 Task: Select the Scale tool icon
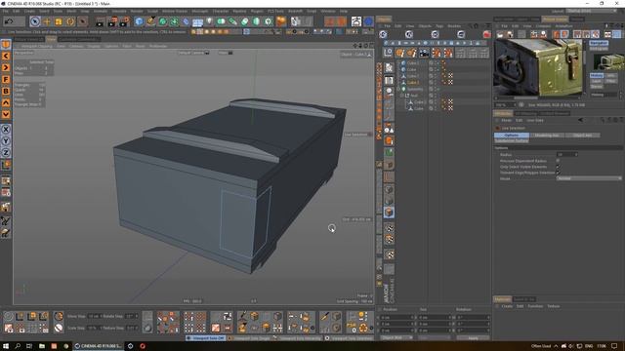(x=59, y=21)
